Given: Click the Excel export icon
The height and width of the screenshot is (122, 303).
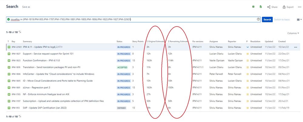Looking at the screenshot, I should point(253,7).
